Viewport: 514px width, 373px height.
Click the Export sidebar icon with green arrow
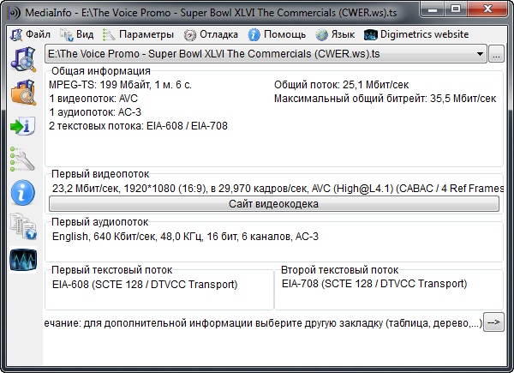click(x=21, y=126)
